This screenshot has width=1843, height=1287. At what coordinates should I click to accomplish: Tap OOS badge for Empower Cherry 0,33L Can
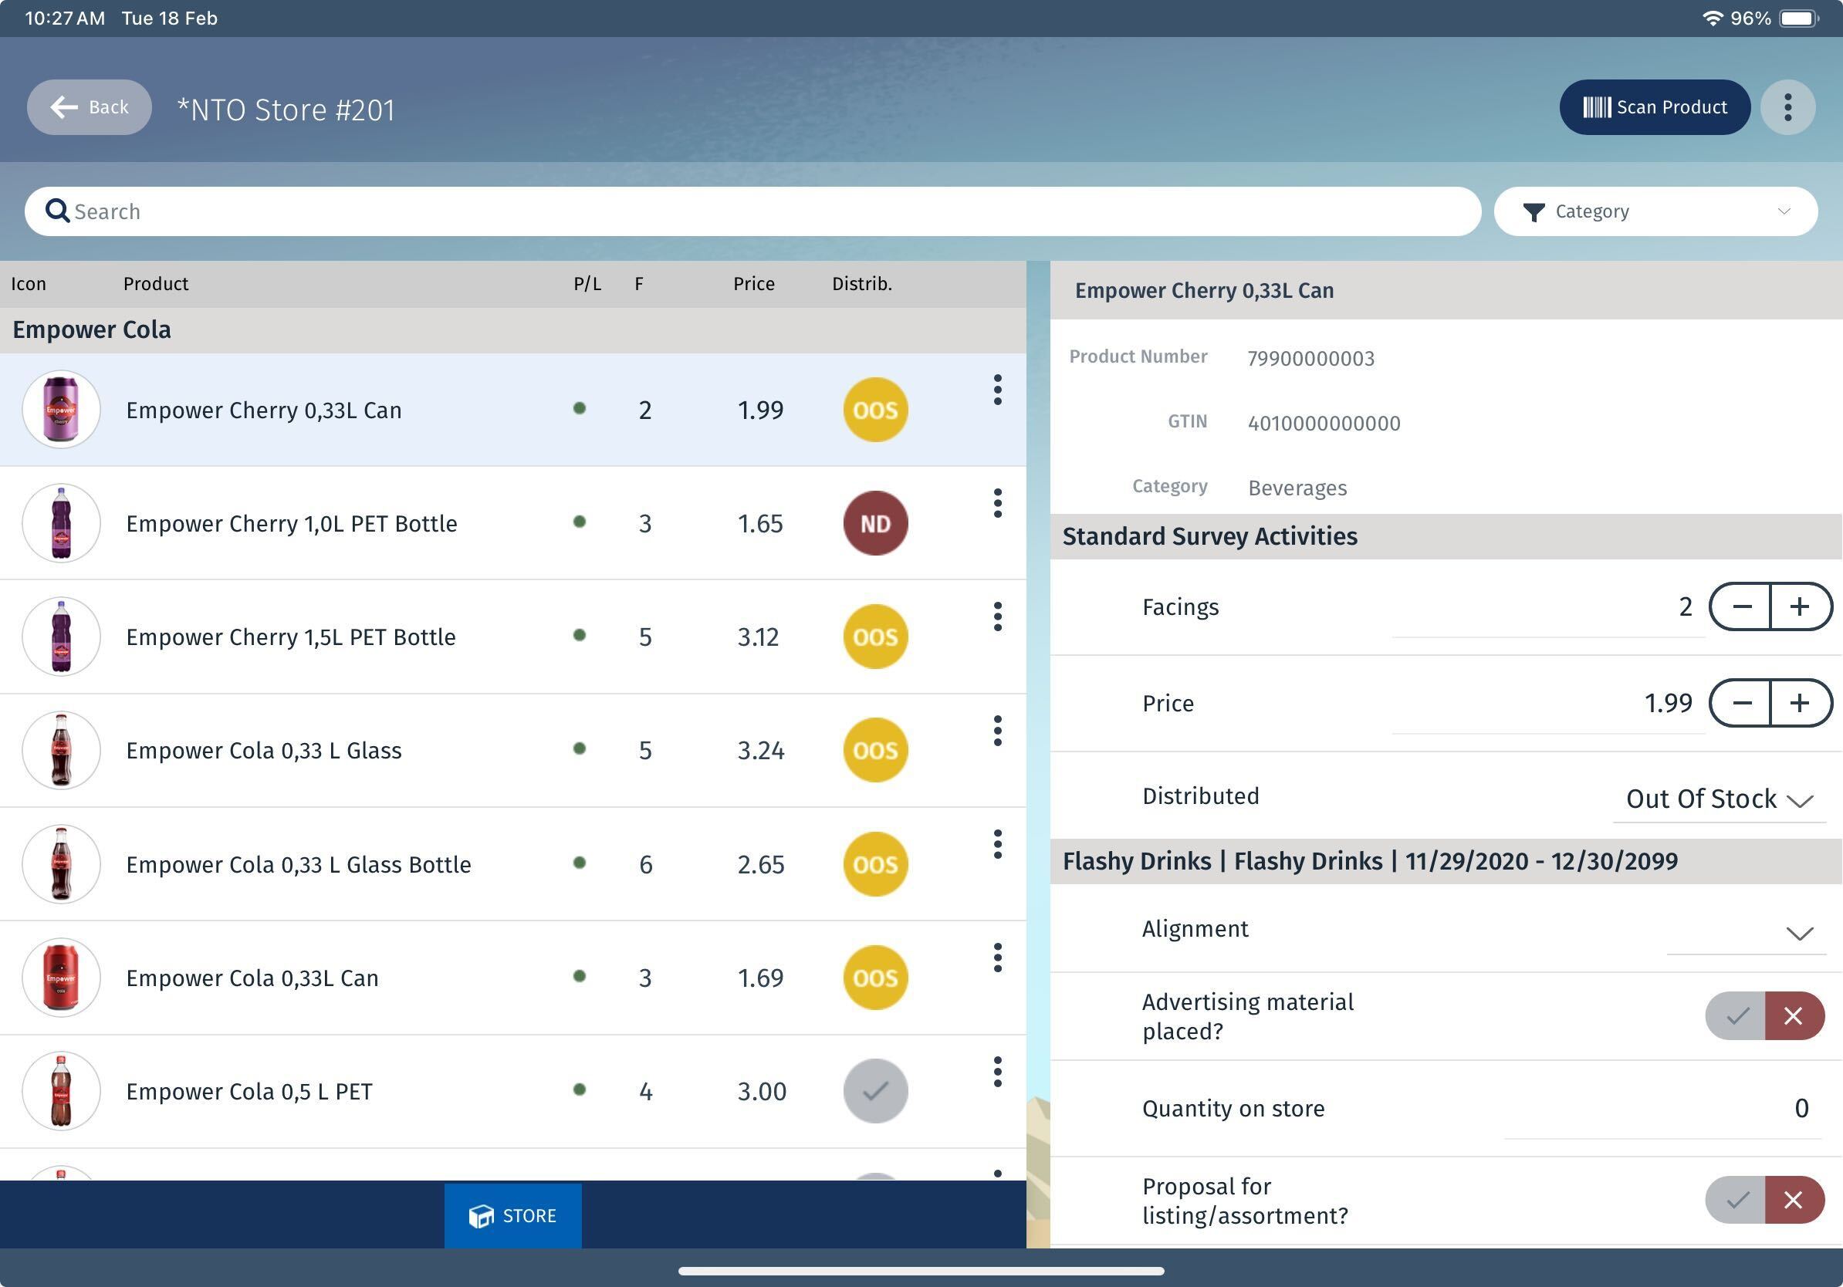point(875,410)
